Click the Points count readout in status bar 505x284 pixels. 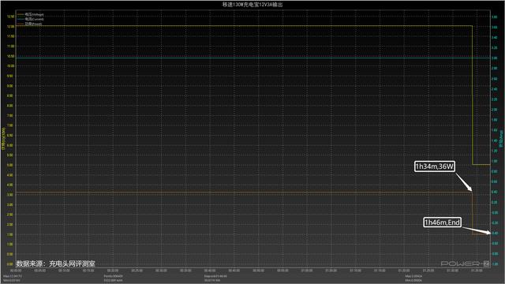[x=114, y=276]
